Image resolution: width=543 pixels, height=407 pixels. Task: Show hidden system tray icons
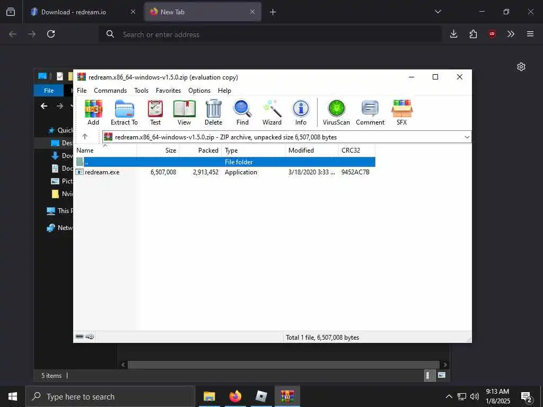[x=449, y=396]
